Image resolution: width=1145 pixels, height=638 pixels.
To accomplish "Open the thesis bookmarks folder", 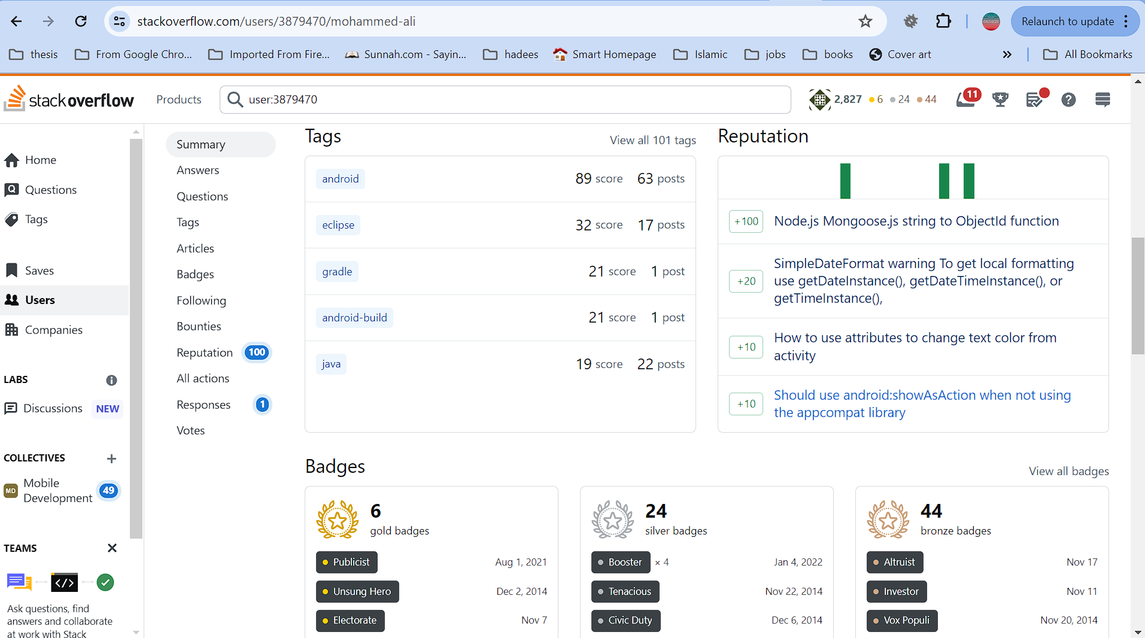I will coord(34,54).
